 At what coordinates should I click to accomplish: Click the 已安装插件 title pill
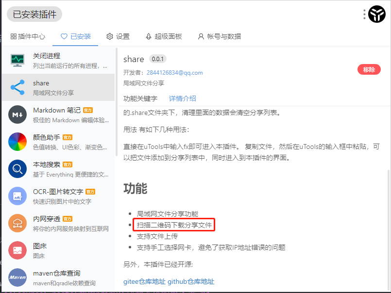coord(34,14)
